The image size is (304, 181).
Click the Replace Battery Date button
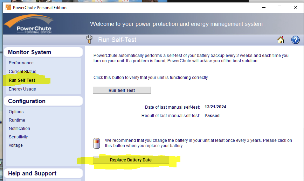click(x=131, y=160)
